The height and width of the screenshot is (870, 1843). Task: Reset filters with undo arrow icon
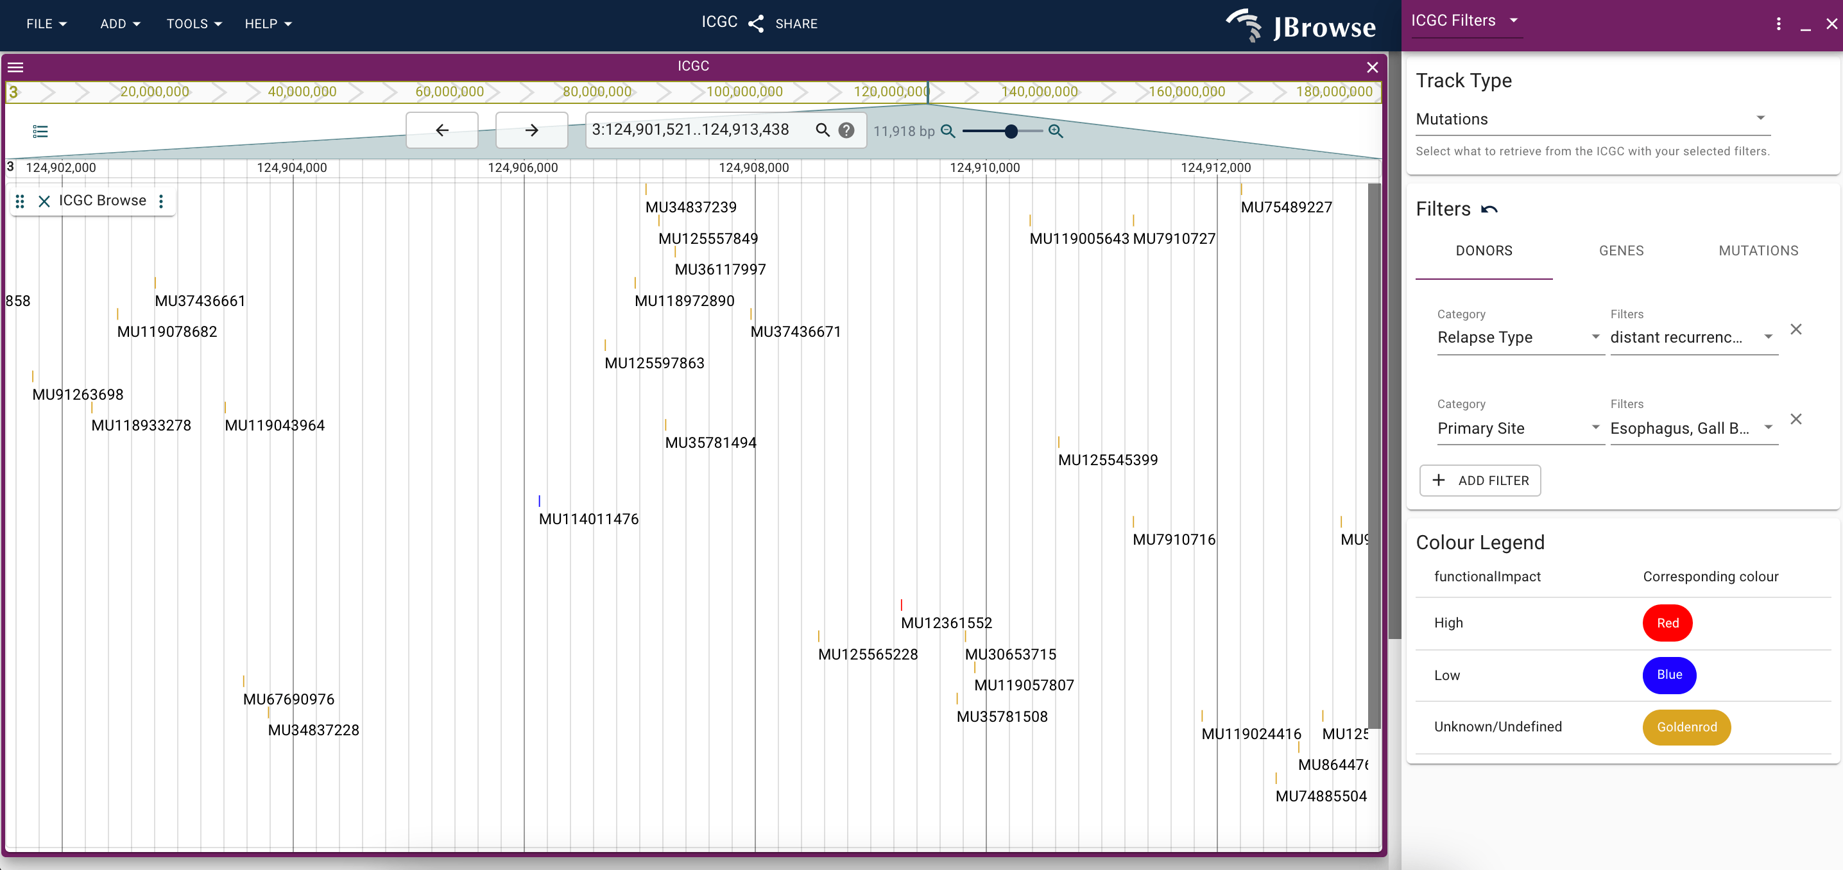click(1489, 210)
